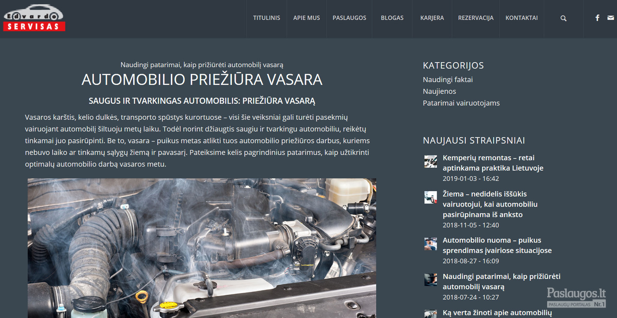Viewport: 617px width, 318px height.
Task: Click the Naujausi straipsniai heading
Action: 474,141
